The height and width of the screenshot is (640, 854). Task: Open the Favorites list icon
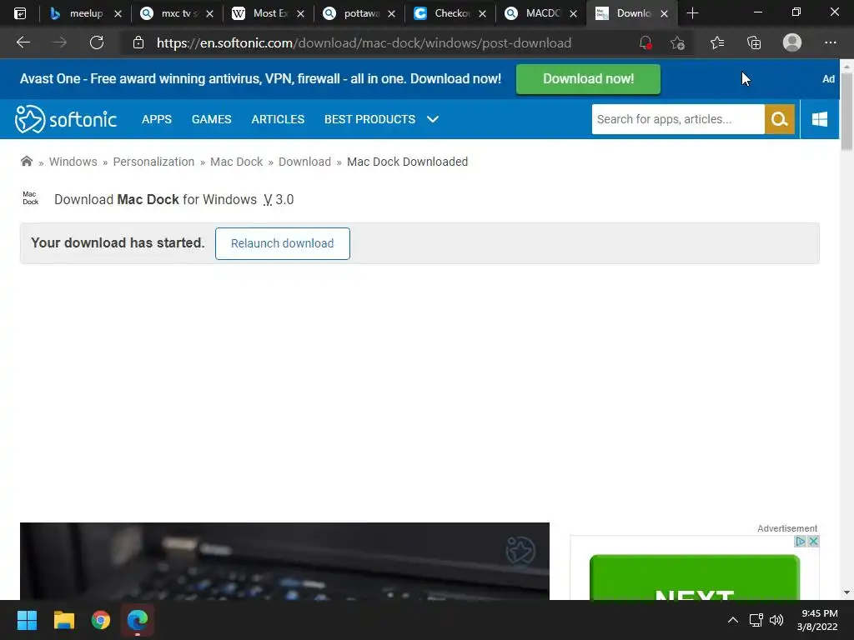(717, 42)
